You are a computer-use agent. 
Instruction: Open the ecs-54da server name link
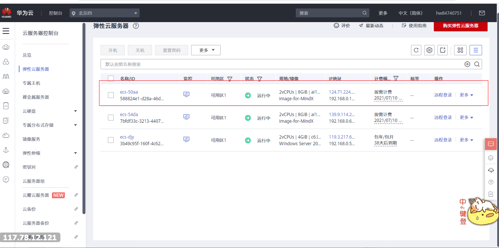click(129, 114)
